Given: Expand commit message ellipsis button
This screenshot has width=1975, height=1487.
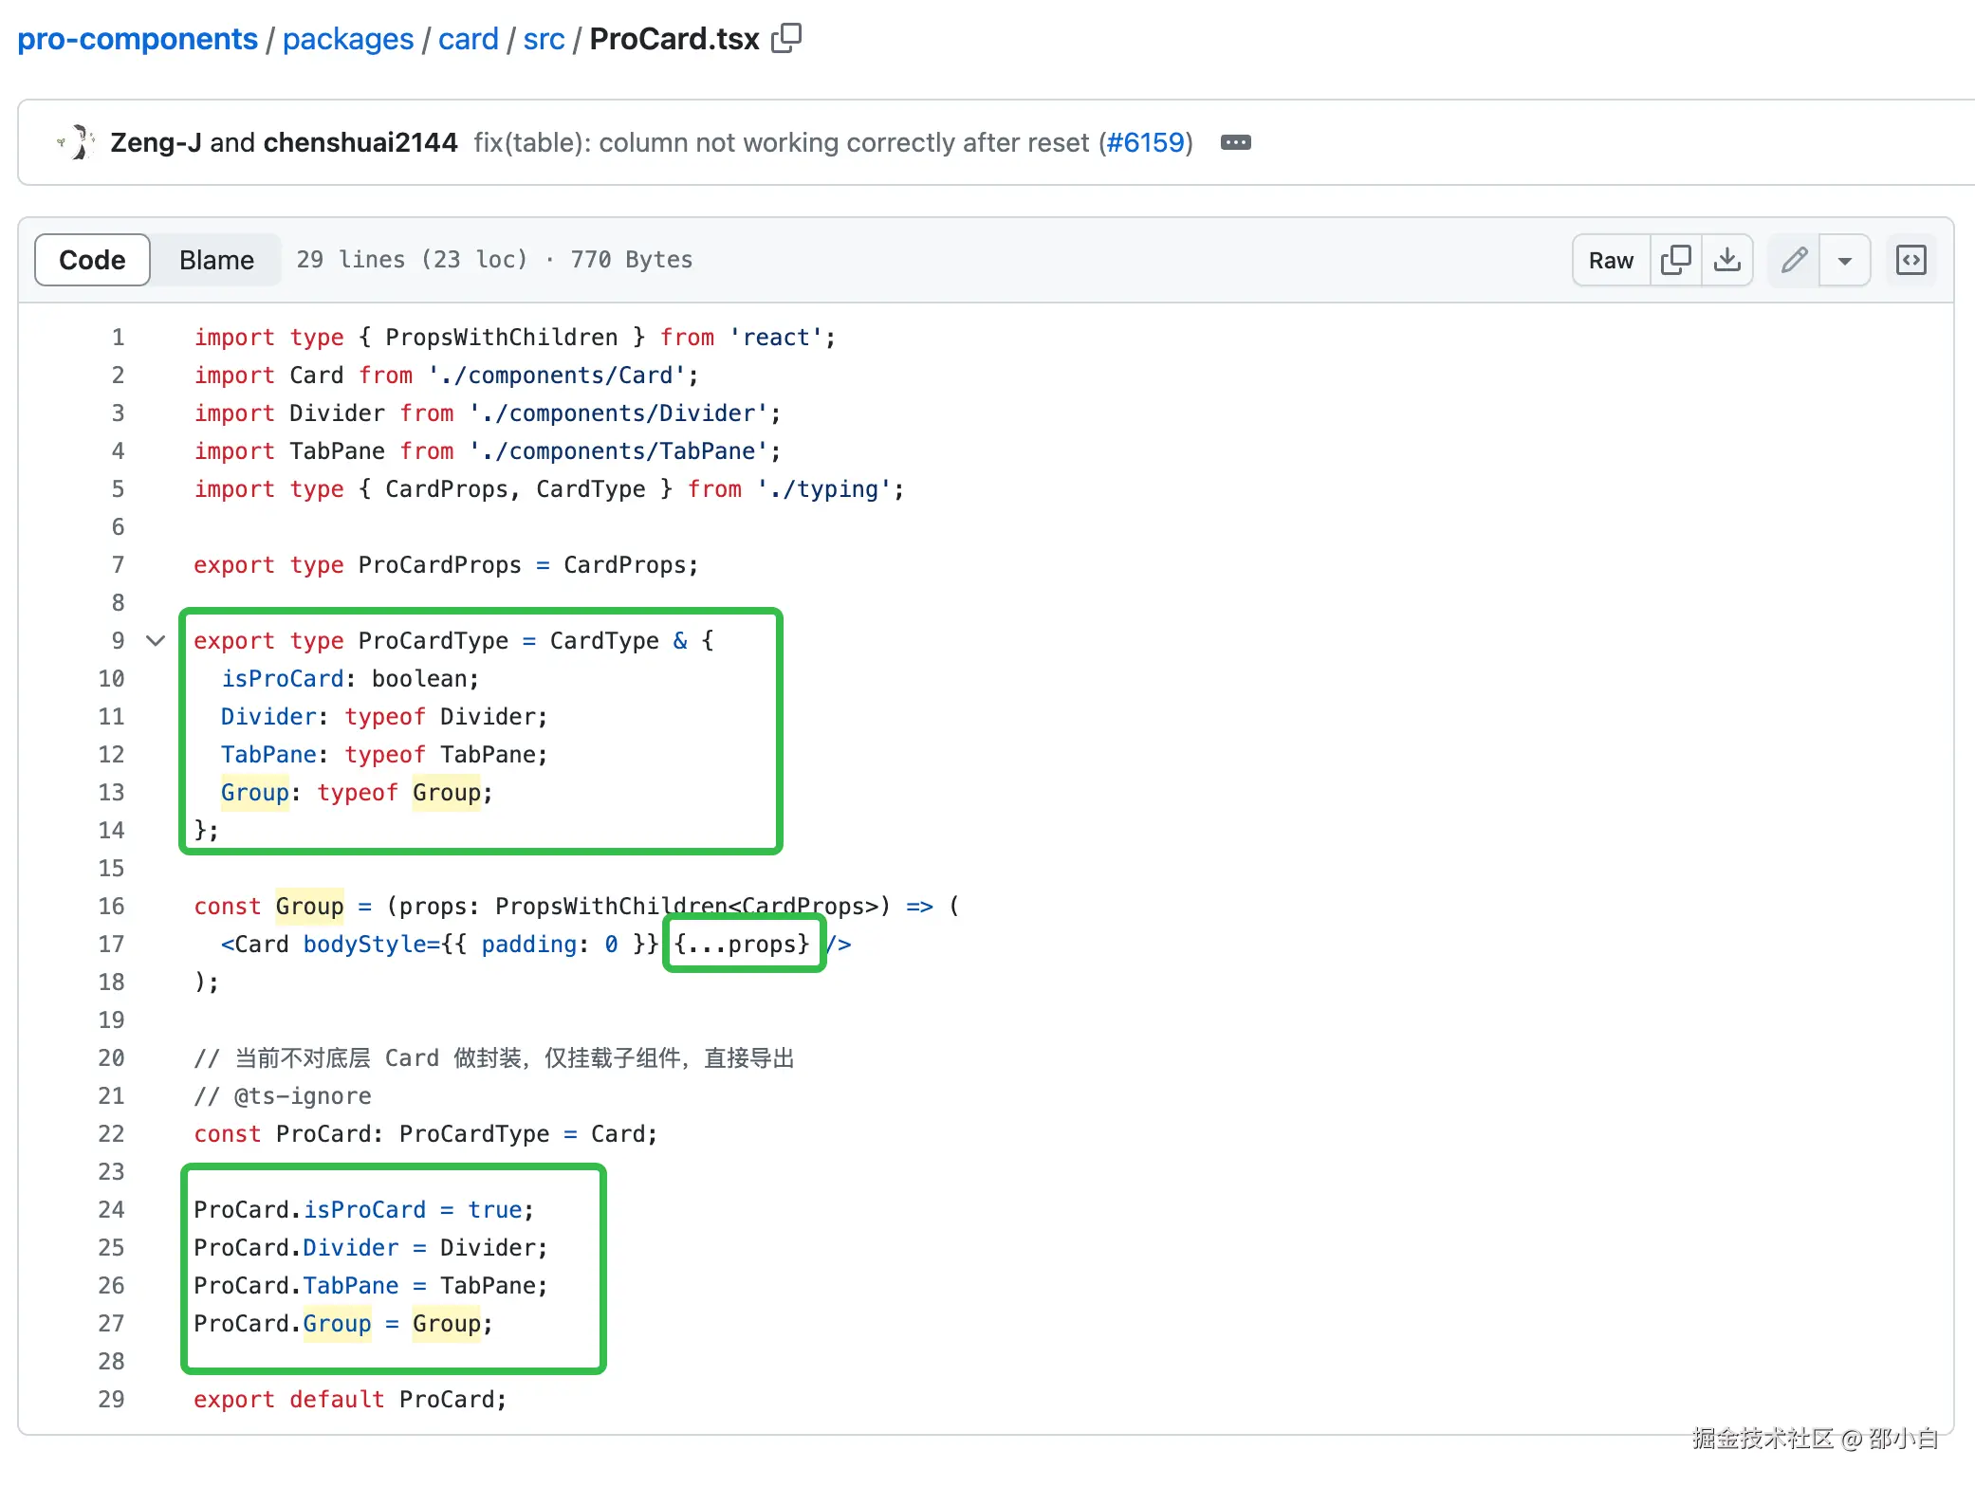Looking at the screenshot, I should pyautogui.click(x=1235, y=142).
